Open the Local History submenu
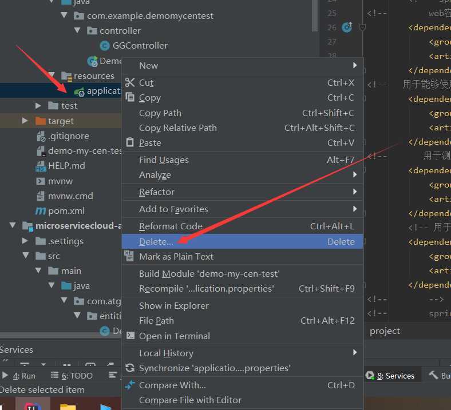Viewport: 451px width, 410px height. [x=243, y=353]
